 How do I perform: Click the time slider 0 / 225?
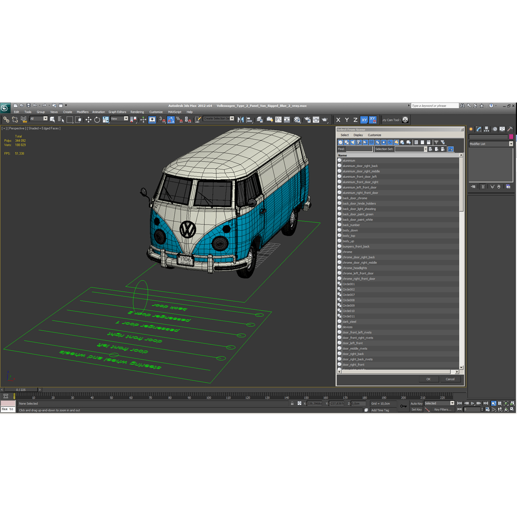pyautogui.click(x=21, y=389)
